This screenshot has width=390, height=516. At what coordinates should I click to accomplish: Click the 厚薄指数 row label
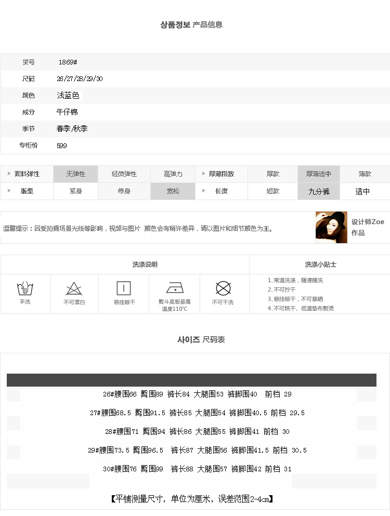click(222, 174)
